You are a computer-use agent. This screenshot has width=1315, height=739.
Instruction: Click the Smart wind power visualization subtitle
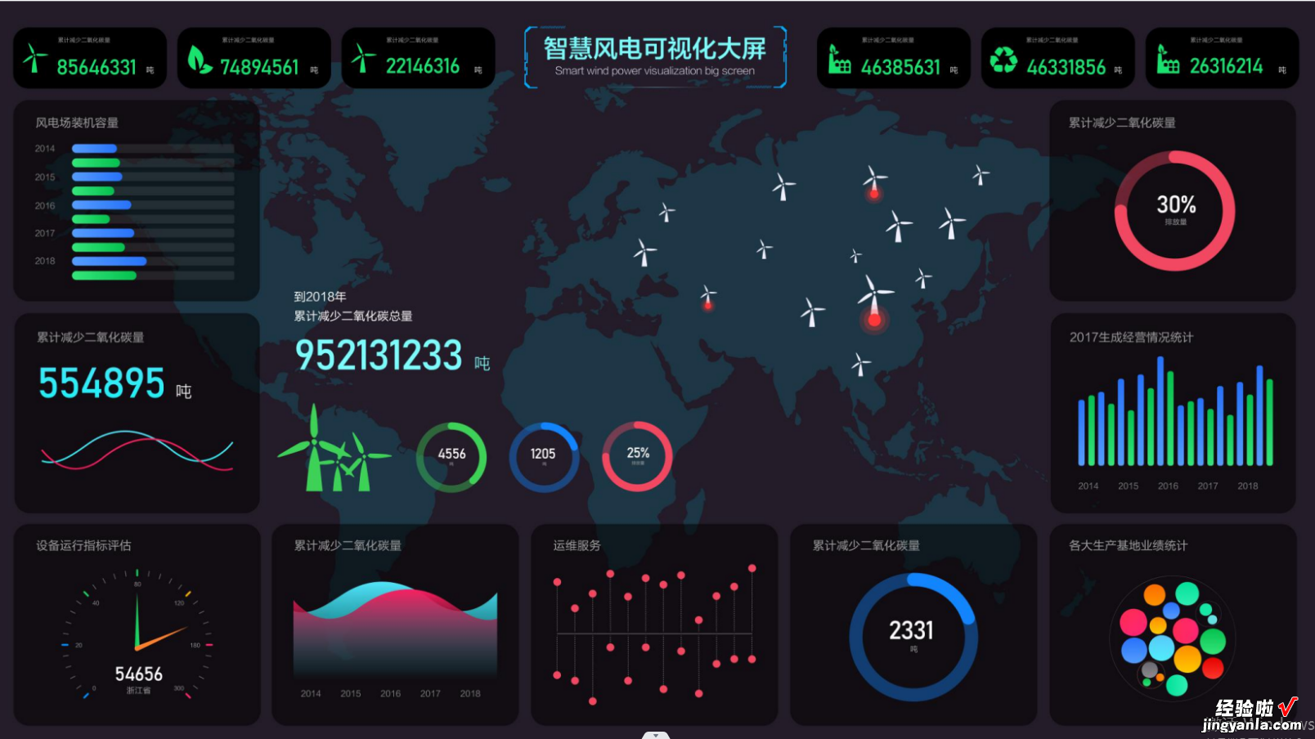pyautogui.click(x=655, y=71)
